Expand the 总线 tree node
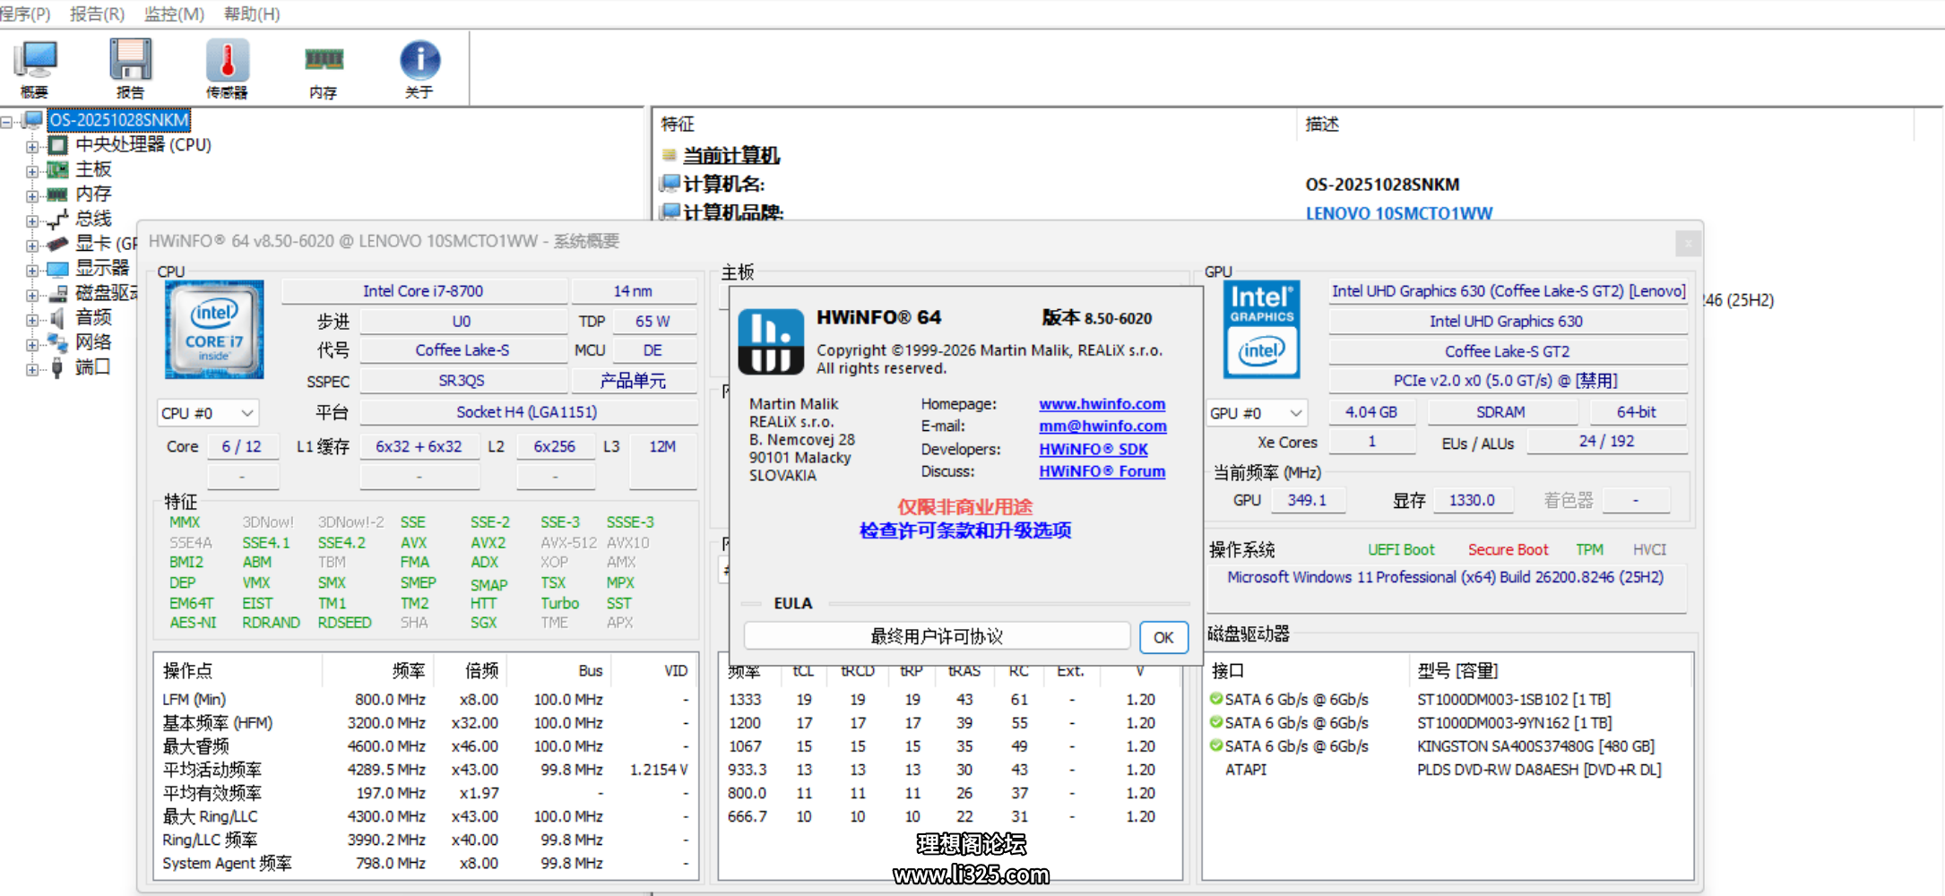 click(x=32, y=220)
